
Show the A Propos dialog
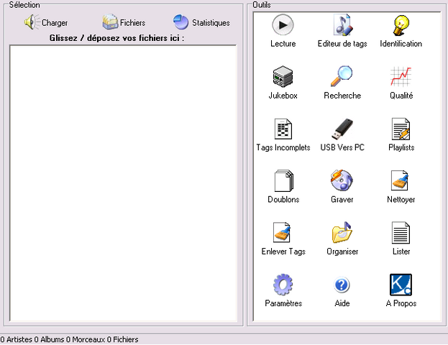(401, 290)
